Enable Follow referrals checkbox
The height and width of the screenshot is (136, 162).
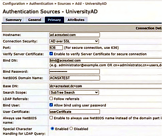click(51, 98)
